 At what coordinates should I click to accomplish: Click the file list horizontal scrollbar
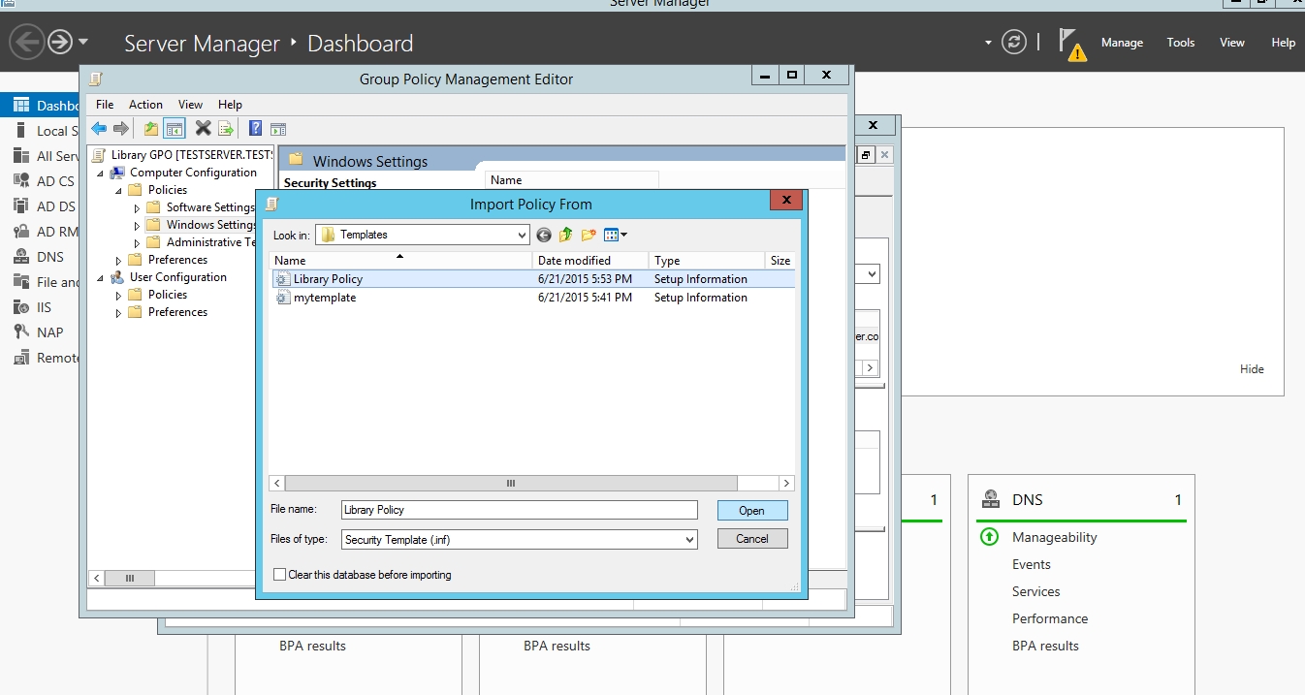point(511,483)
